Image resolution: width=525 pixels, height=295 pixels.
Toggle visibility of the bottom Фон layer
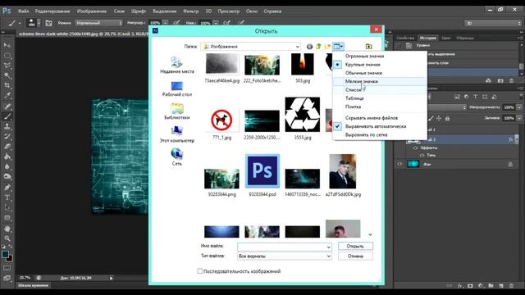click(x=399, y=164)
